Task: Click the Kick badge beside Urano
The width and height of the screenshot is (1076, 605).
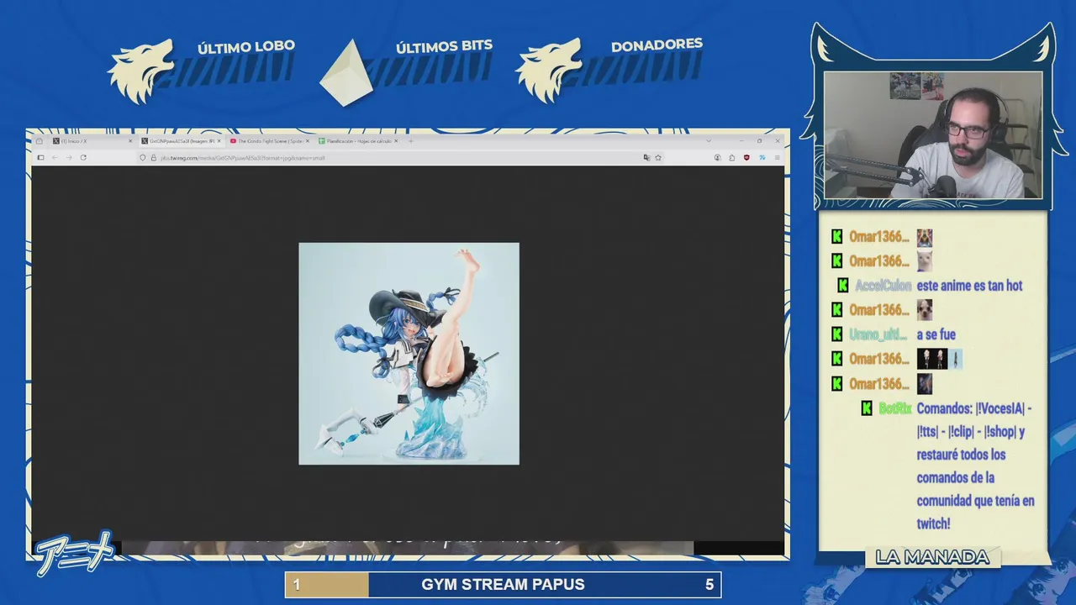Action: [836, 334]
